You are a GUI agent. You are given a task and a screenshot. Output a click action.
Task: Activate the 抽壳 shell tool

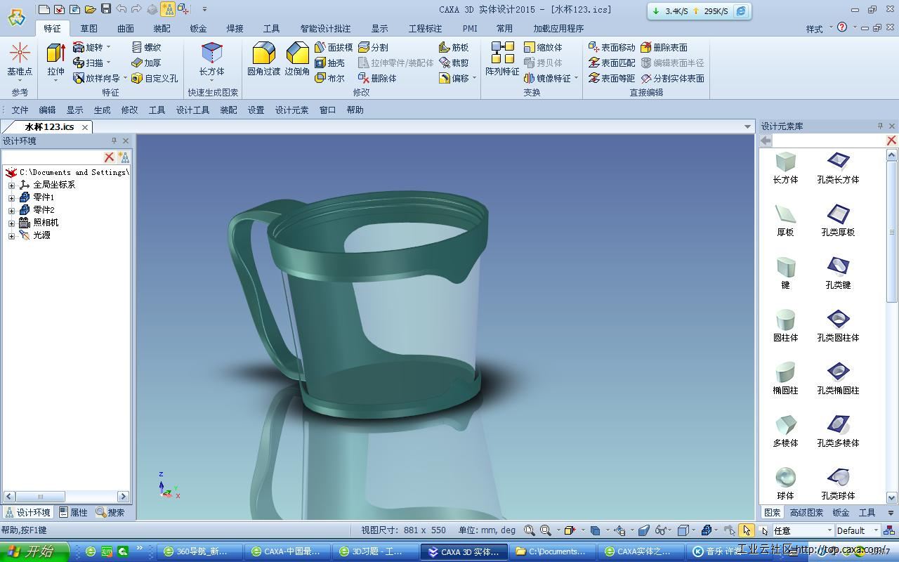(330, 63)
